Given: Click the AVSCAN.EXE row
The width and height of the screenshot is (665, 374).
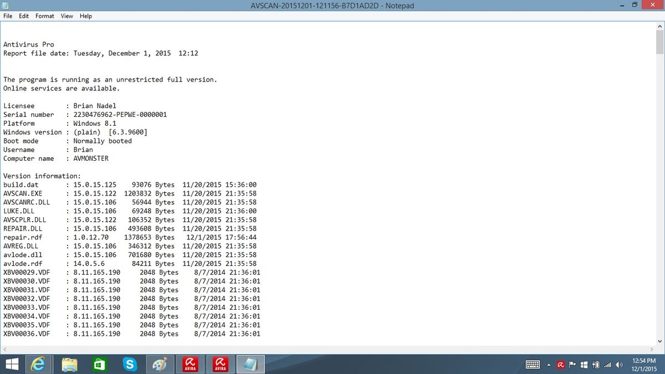Looking at the screenshot, I should pyautogui.click(x=130, y=193).
